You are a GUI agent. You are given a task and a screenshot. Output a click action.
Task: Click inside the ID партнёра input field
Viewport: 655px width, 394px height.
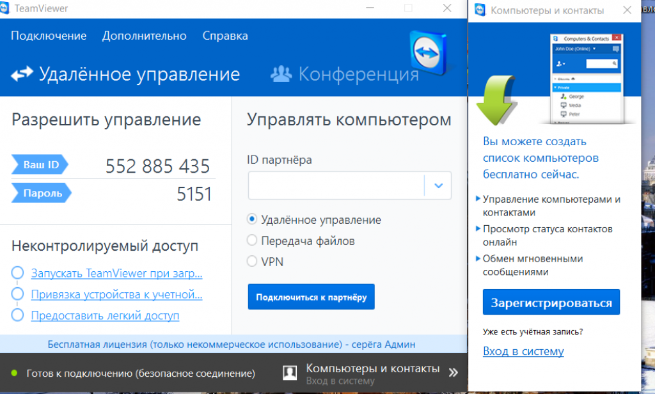tap(336, 185)
